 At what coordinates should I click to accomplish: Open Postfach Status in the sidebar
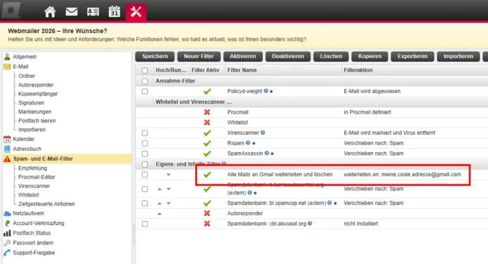pyautogui.click(x=31, y=233)
